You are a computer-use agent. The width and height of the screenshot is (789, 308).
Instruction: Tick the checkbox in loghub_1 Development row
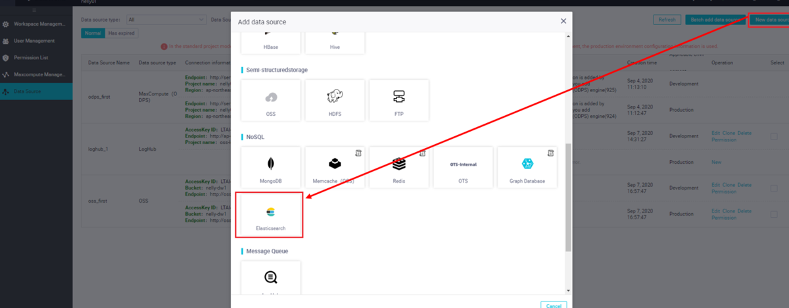coord(774,136)
